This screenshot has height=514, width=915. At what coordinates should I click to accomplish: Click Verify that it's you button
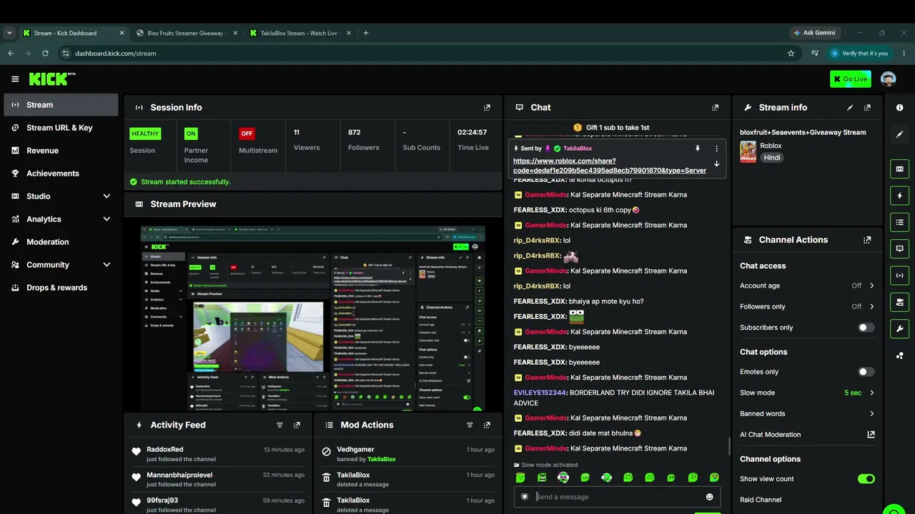tap(859, 53)
